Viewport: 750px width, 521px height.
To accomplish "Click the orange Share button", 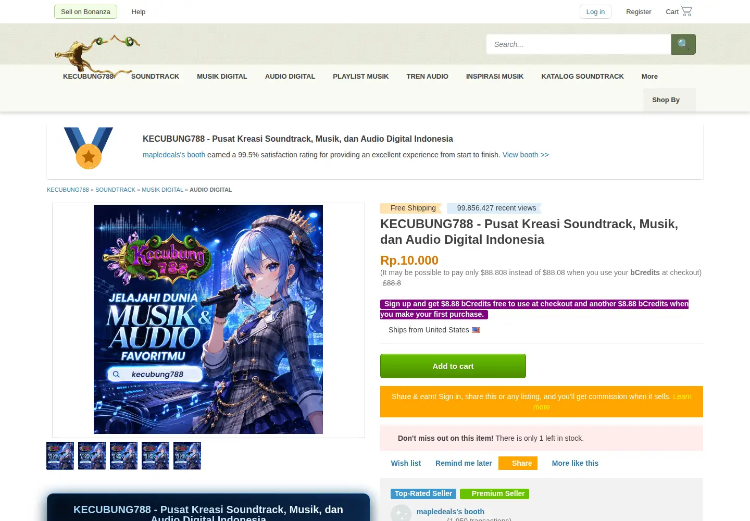I will coord(518,463).
